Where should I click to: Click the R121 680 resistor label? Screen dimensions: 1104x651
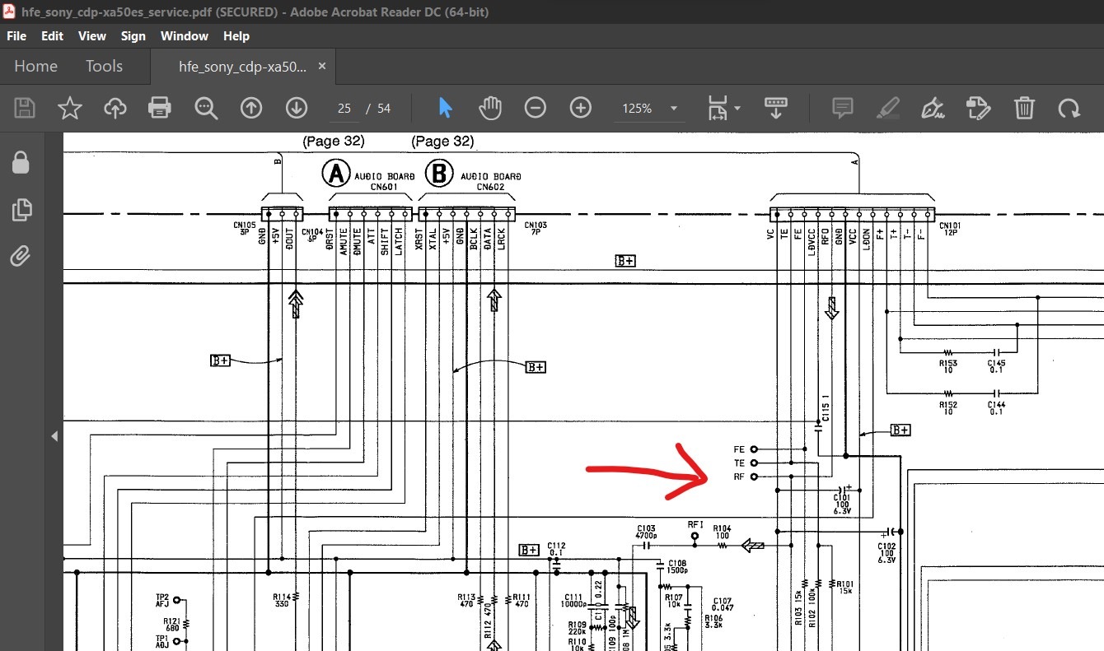pyautogui.click(x=171, y=625)
